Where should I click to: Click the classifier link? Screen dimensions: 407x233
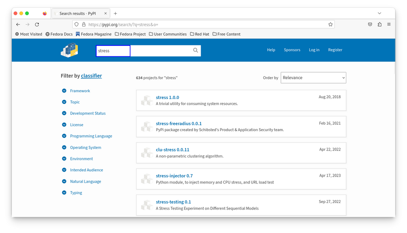coord(91,76)
